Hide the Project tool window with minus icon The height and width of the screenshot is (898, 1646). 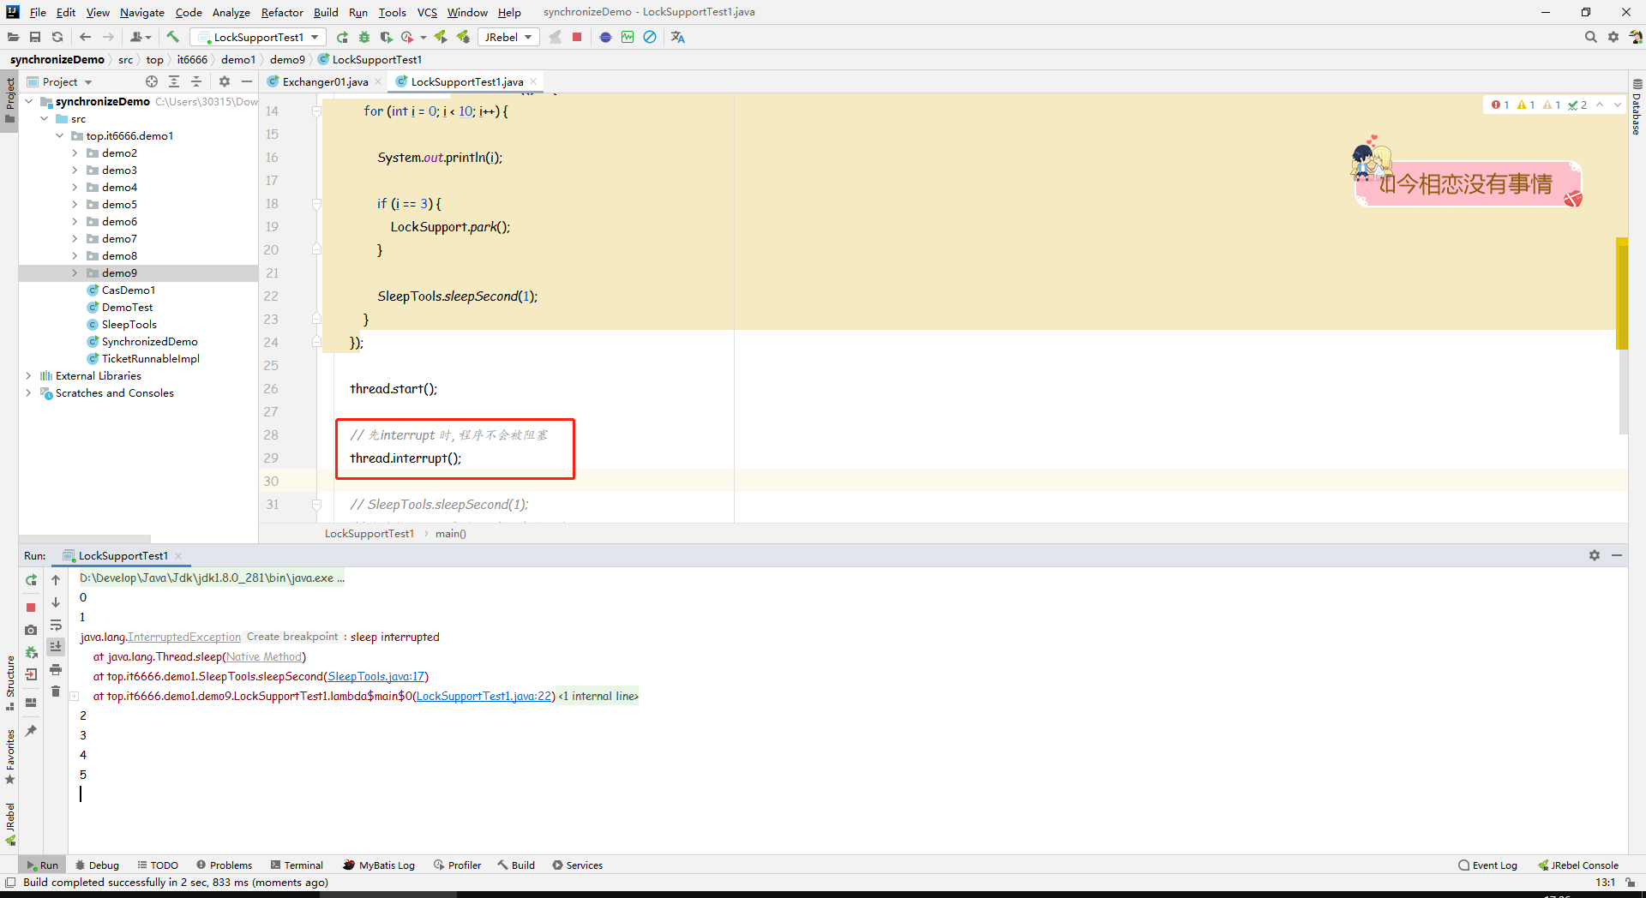pos(247,81)
